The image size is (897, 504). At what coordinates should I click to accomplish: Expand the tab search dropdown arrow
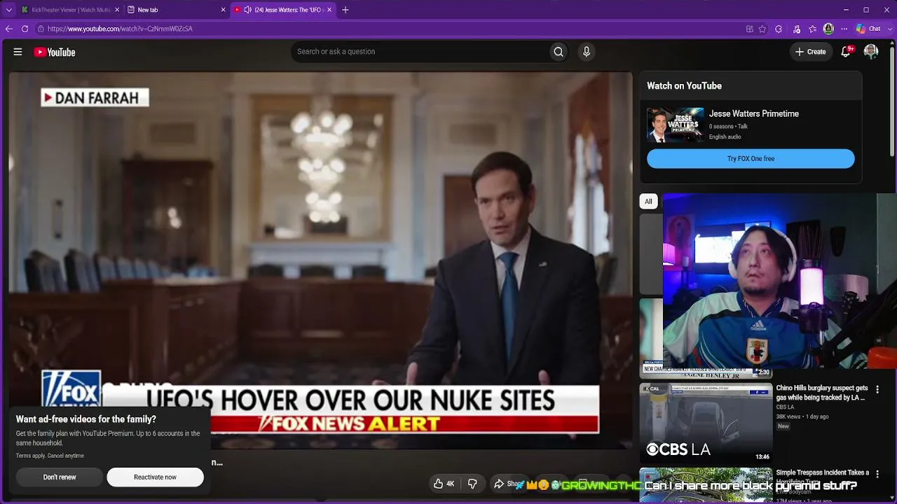coord(8,10)
